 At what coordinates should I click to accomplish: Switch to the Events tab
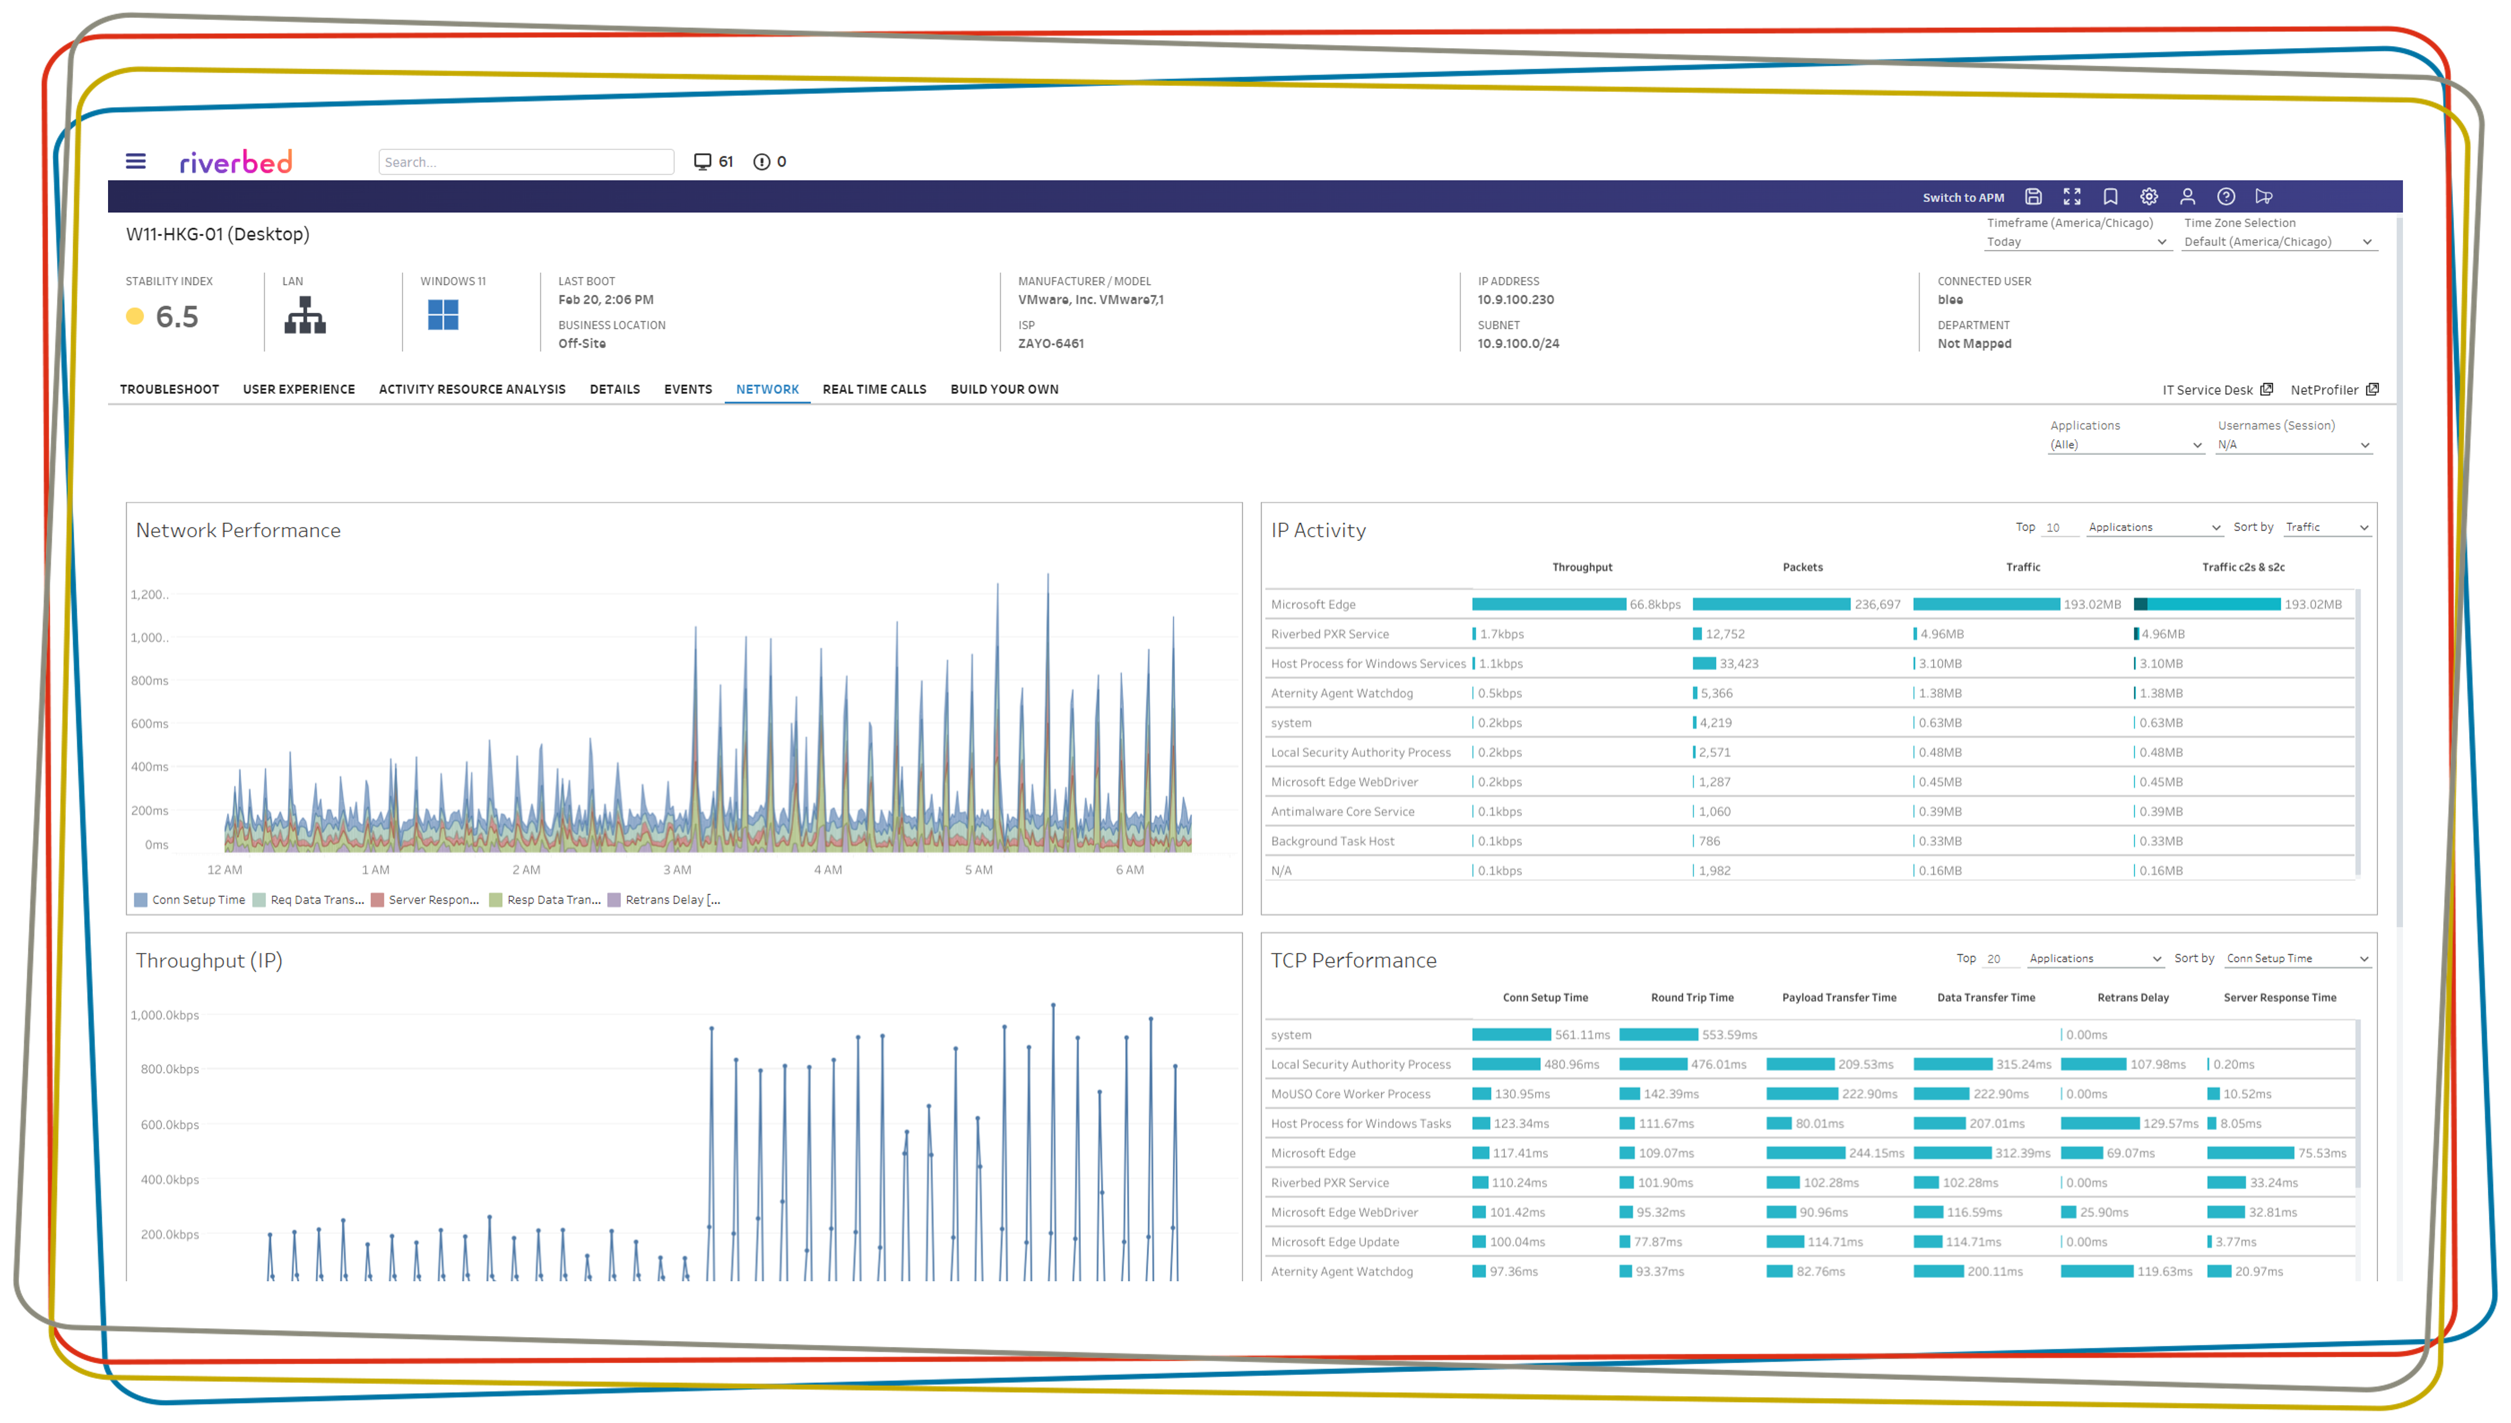688,389
